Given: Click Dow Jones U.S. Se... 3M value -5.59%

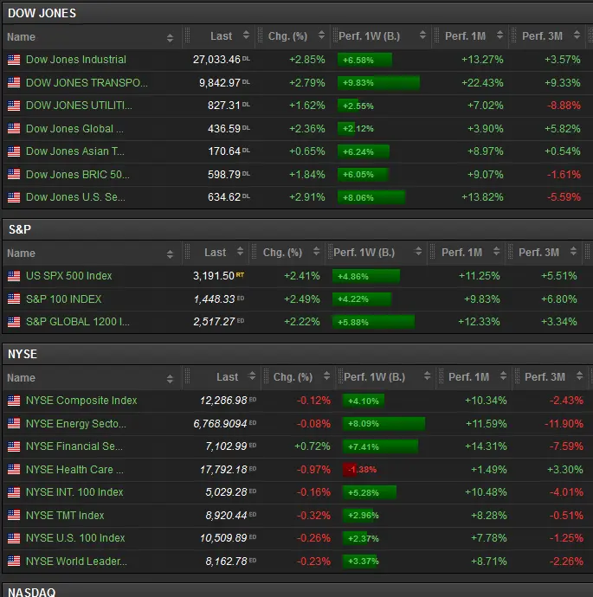Looking at the screenshot, I should (x=564, y=197).
